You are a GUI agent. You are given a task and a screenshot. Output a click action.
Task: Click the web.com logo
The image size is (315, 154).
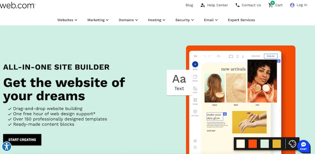point(17,6)
